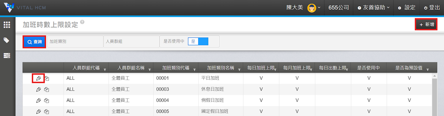Screen dimensions: 444x116
Task: Click the tag icon in sidebar
Action: [x=7, y=40]
